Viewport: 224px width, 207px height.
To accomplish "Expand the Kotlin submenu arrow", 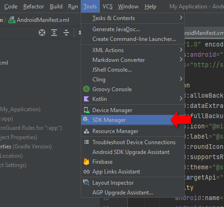I will pyautogui.click(x=181, y=99).
